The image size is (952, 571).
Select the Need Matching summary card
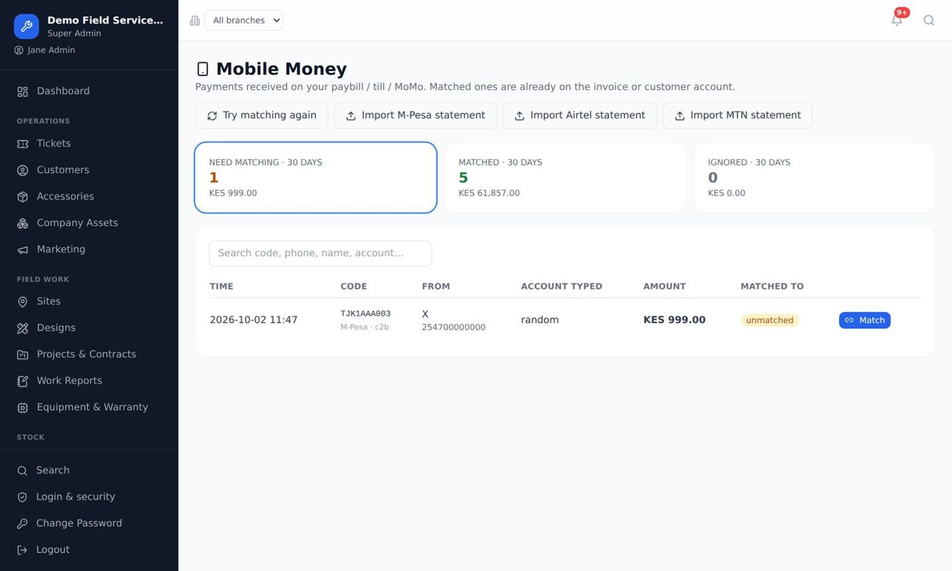point(316,177)
